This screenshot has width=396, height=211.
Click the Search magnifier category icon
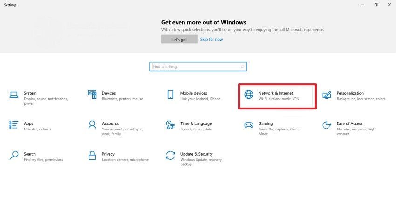(x=14, y=155)
